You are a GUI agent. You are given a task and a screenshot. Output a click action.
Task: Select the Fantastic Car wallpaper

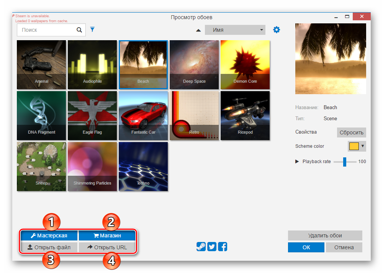coord(143,116)
